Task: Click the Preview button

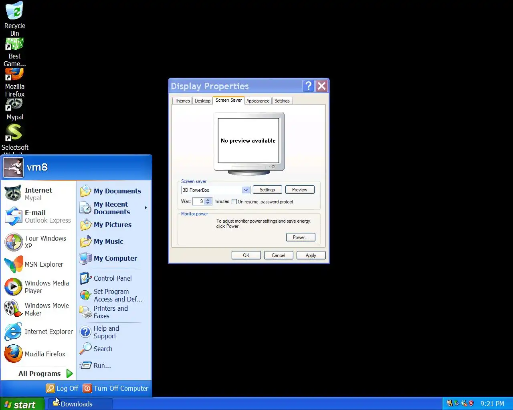Action: click(300, 190)
